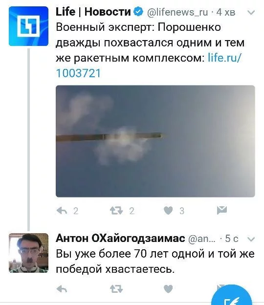Tap the verified badge next to Life Новости

[138, 12]
